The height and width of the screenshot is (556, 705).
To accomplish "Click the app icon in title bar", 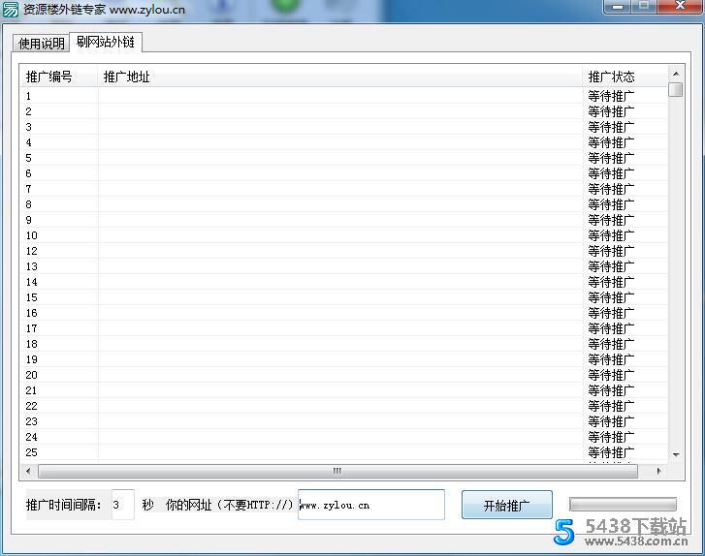I will click(x=11, y=9).
